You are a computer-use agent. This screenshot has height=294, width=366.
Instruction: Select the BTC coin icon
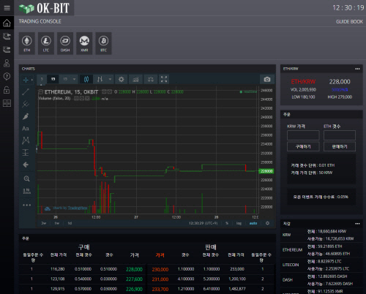[103, 43]
